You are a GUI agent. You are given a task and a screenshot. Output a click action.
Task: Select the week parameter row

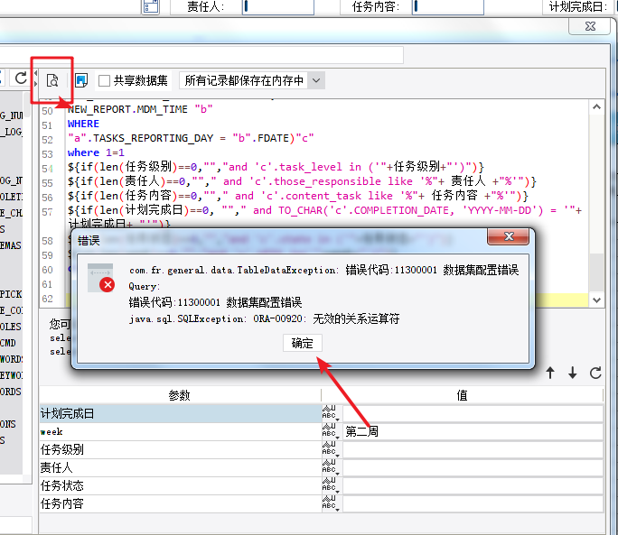point(180,431)
